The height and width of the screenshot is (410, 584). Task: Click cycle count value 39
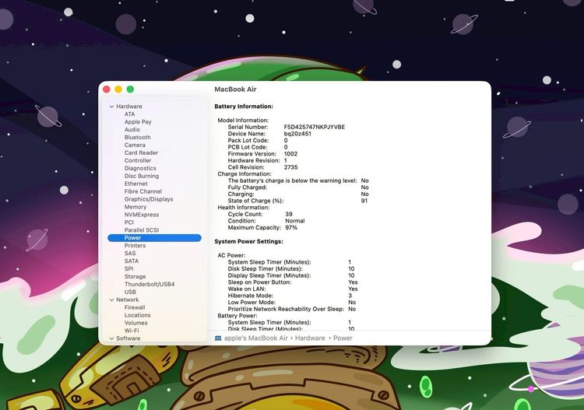coord(289,214)
